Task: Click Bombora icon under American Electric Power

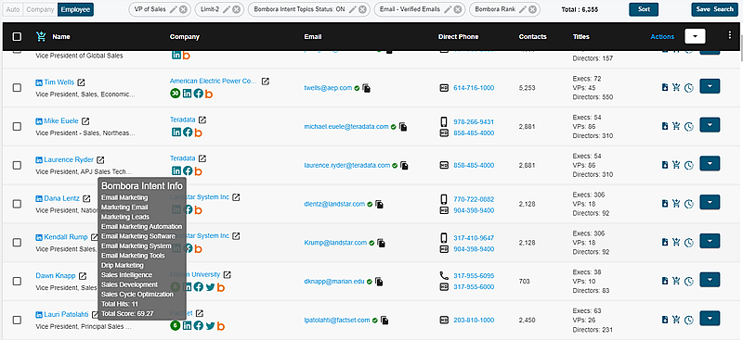Action: [x=209, y=94]
